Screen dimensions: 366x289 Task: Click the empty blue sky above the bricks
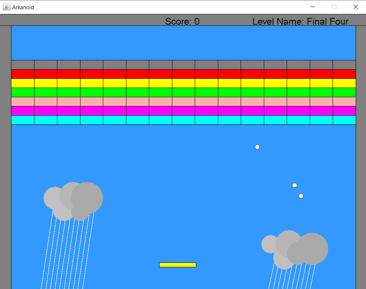pos(184,42)
